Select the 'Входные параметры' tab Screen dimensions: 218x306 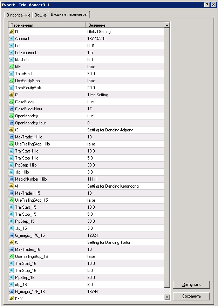69,14
